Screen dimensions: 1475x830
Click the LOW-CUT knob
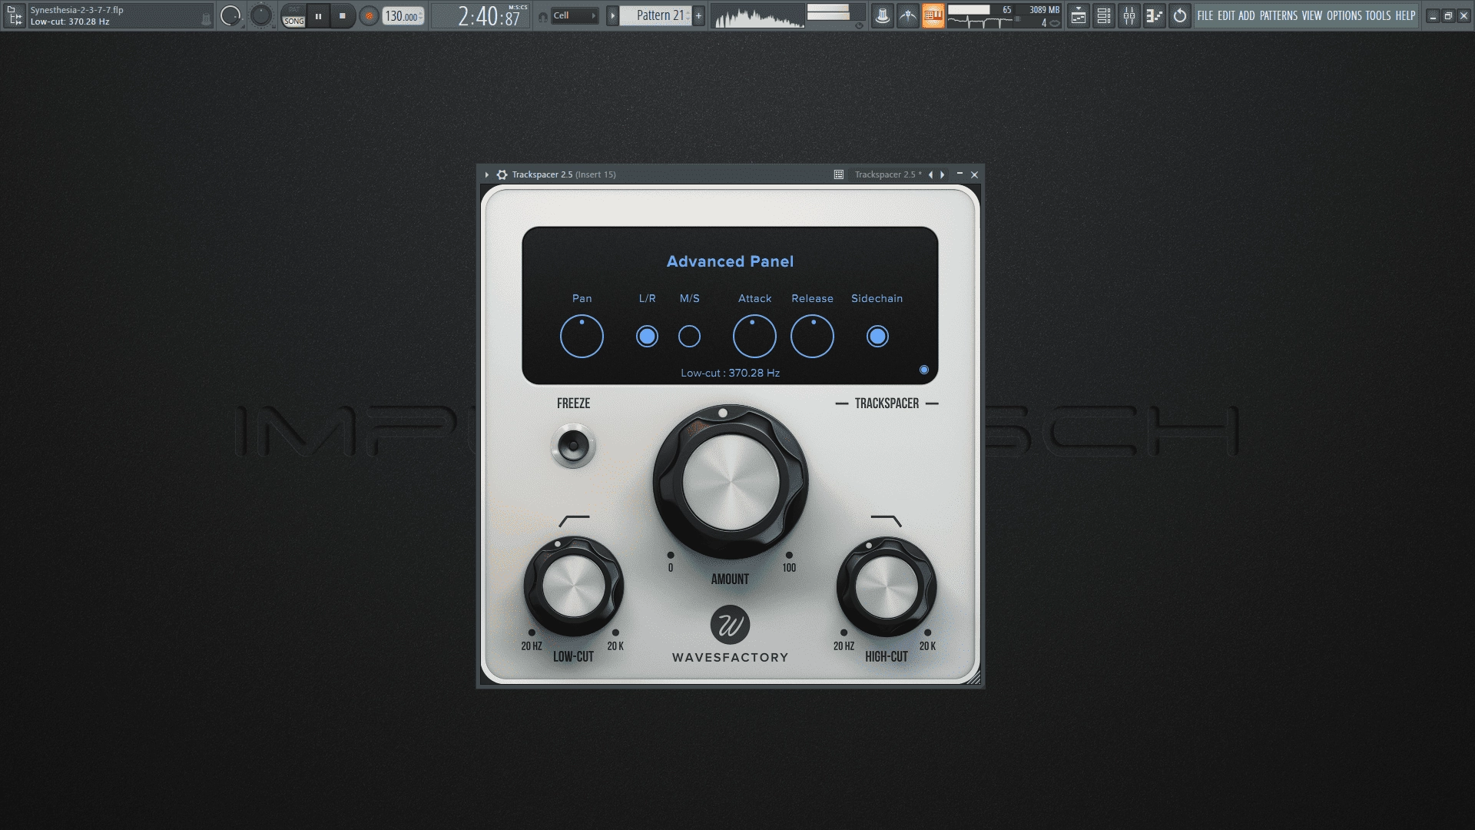573,586
